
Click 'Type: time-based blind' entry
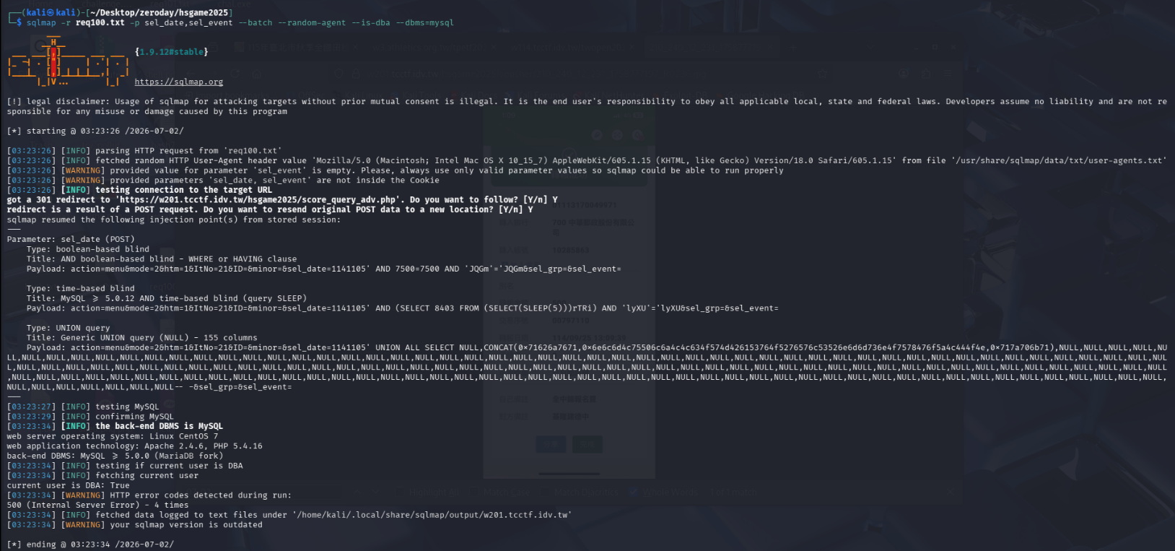[x=81, y=289]
